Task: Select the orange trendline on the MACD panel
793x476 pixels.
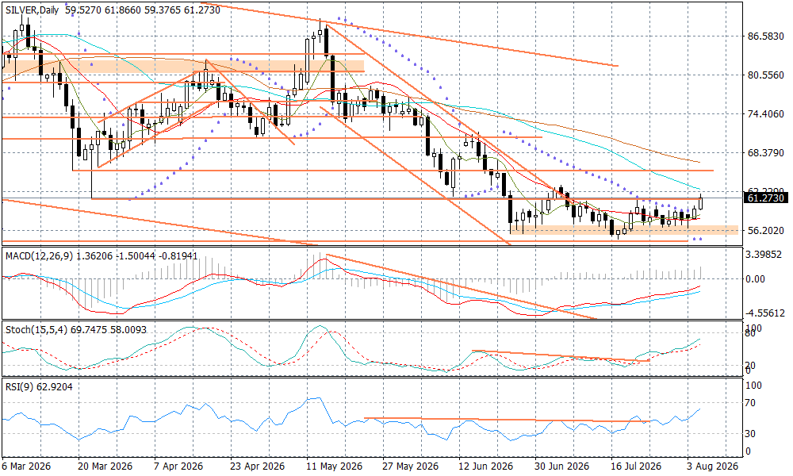Action: pyautogui.click(x=462, y=287)
